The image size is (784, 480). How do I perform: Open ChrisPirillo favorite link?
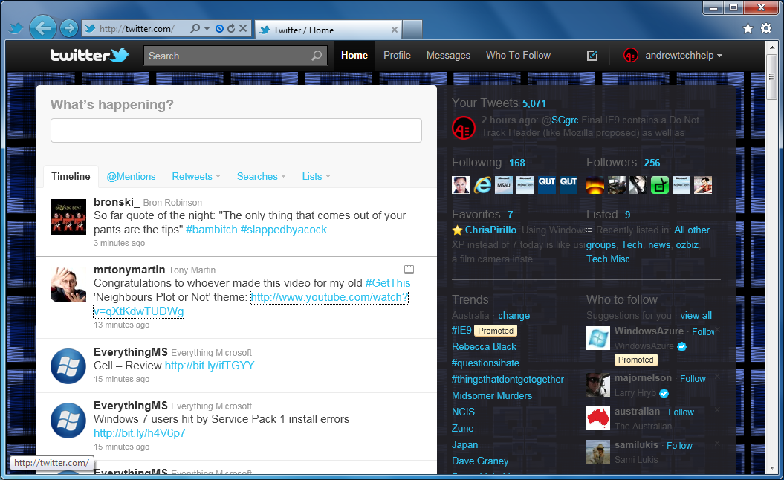point(490,230)
